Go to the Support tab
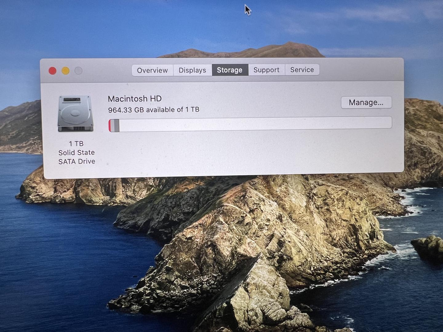This screenshot has width=443, height=332. [266, 70]
